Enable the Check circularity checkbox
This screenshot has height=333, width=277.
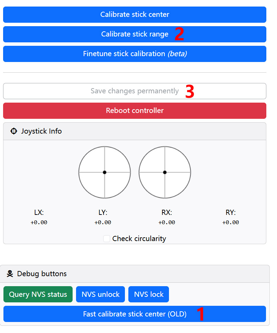pos(107,239)
